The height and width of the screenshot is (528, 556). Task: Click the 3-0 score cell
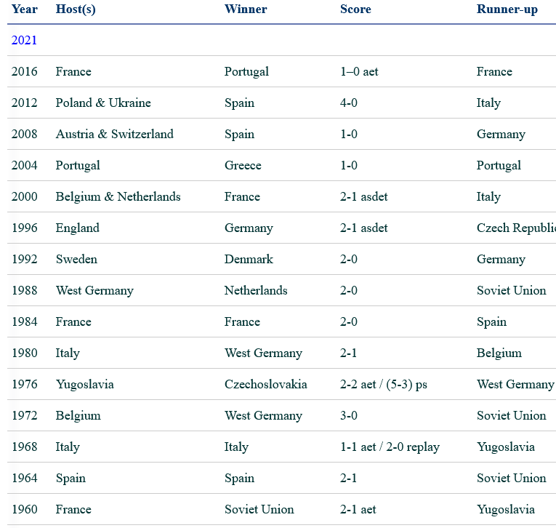(349, 416)
